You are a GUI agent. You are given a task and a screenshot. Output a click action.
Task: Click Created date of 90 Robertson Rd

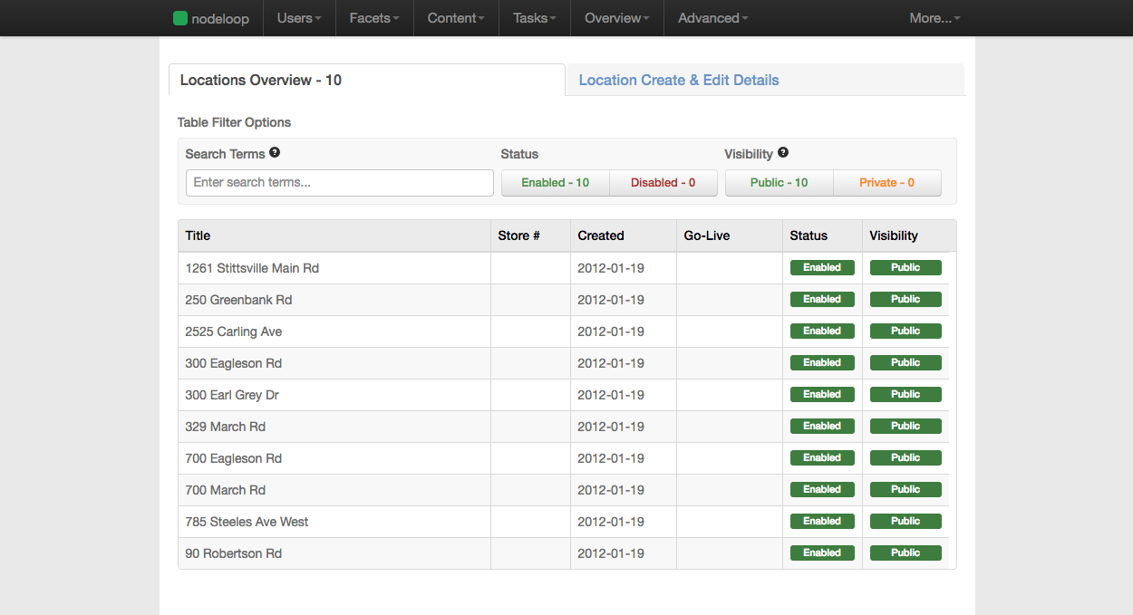pyautogui.click(x=611, y=553)
